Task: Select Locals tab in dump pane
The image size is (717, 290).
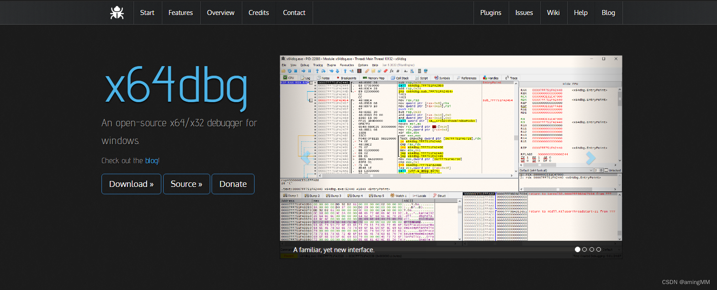Action: click(419, 196)
